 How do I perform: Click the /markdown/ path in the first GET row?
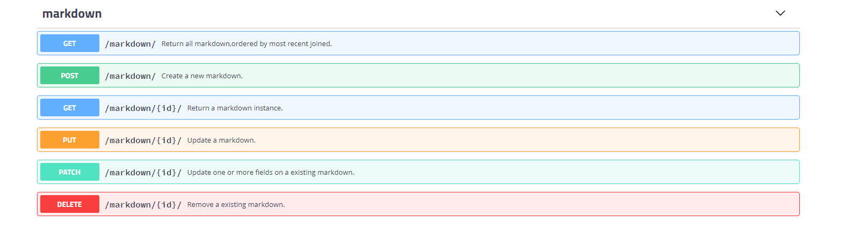pos(131,44)
